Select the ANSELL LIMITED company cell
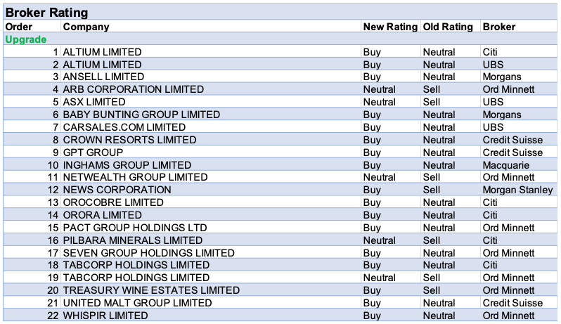 (x=103, y=77)
